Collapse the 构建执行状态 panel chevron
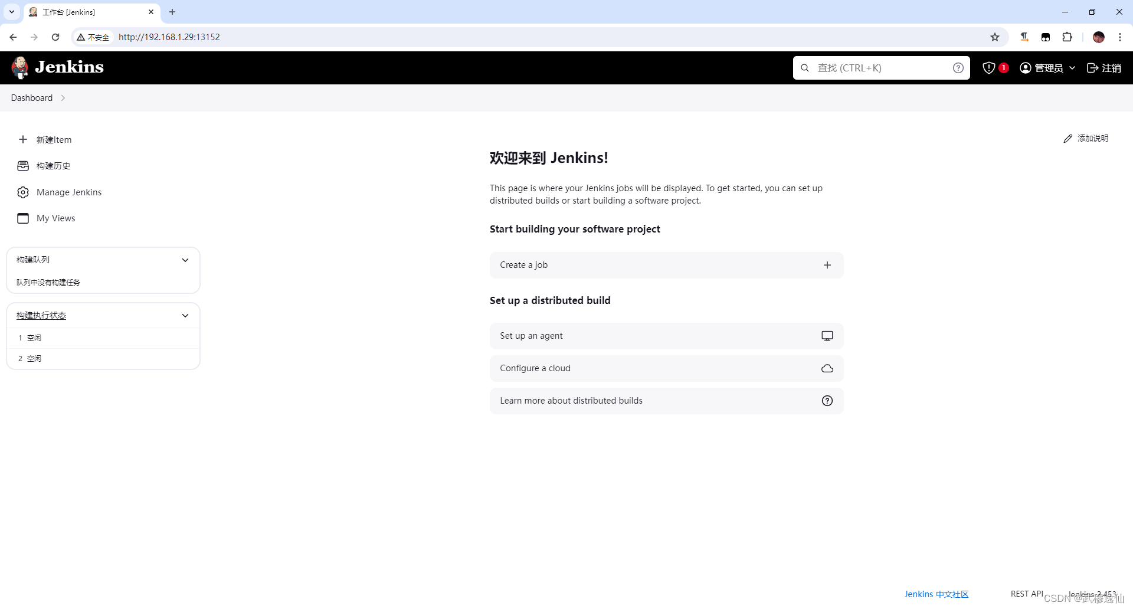This screenshot has width=1133, height=609. [185, 315]
